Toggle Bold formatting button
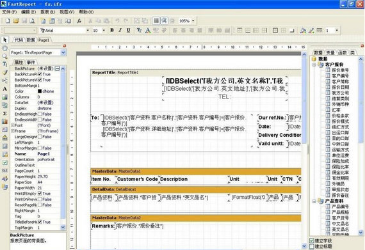 tap(112, 30)
